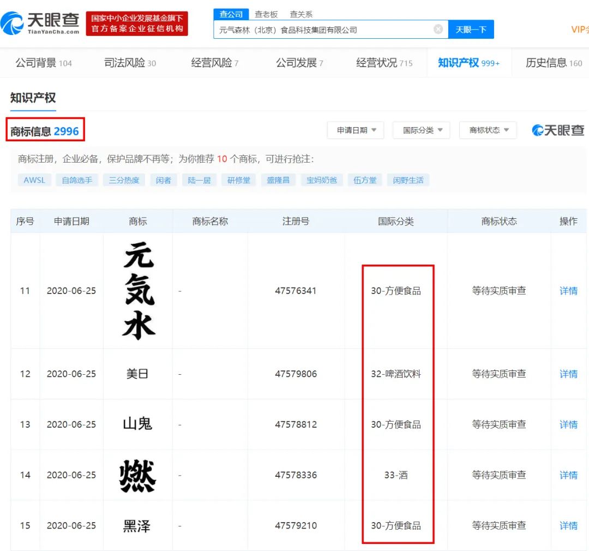Select the 知识产权 tab
Screen dimensions: 589x551
point(469,63)
